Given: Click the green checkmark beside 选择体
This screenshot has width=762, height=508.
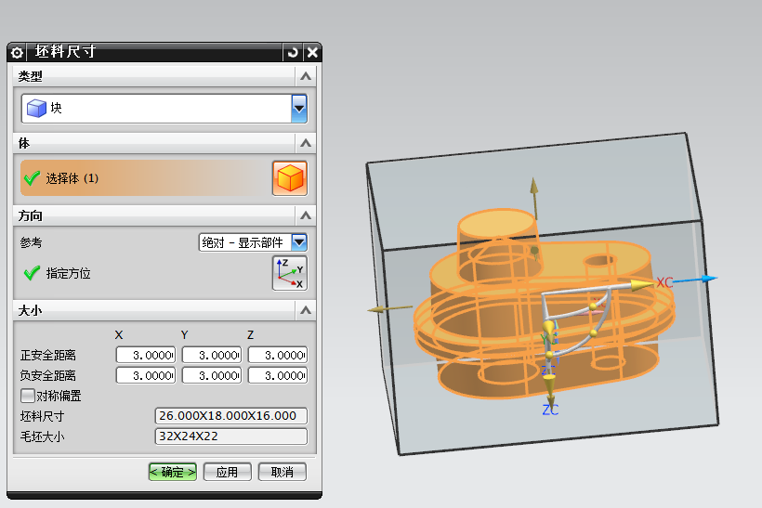Looking at the screenshot, I should click(32, 178).
